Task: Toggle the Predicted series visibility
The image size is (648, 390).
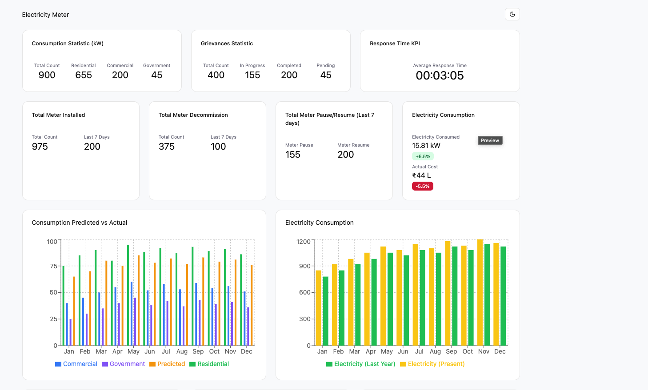Action: pyautogui.click(x=171, y=364)
